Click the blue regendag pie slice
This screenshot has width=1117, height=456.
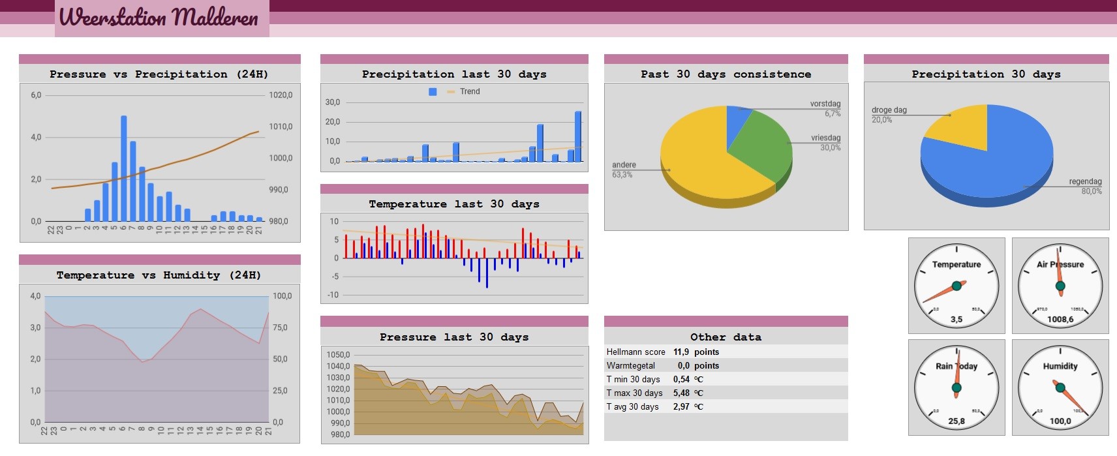[998, 163]
